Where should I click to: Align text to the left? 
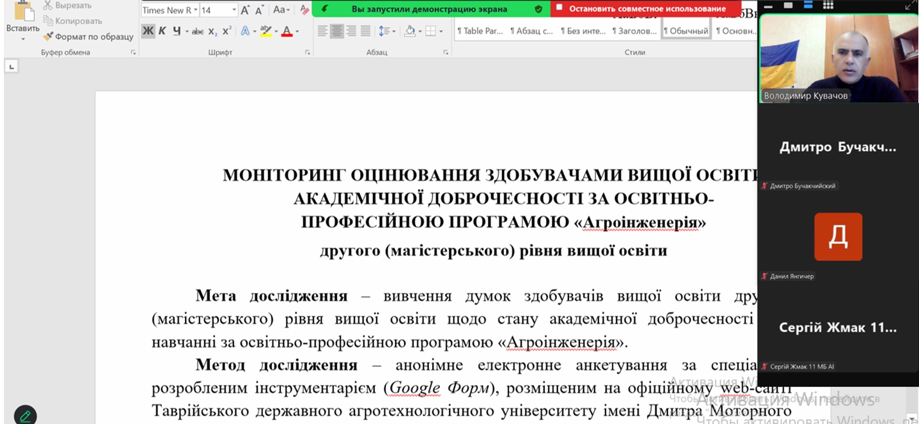[322, 32]
